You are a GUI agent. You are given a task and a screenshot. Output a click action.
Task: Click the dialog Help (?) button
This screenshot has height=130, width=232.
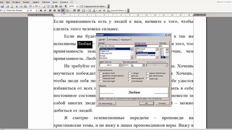pyautogui.click(x=166, y=35)
